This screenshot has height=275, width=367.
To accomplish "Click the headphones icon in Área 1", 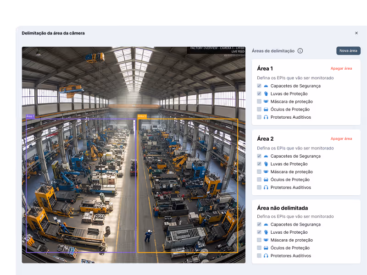I will tap(266, 117).
